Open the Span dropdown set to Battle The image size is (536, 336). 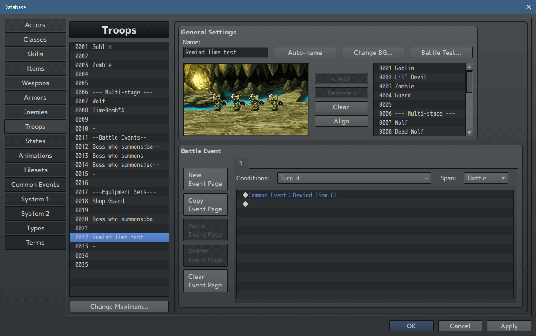point(486,178)
